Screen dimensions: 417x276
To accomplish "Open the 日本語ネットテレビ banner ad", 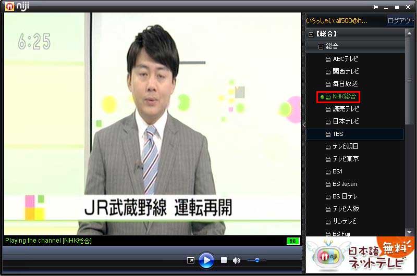I will pos(360,255).
